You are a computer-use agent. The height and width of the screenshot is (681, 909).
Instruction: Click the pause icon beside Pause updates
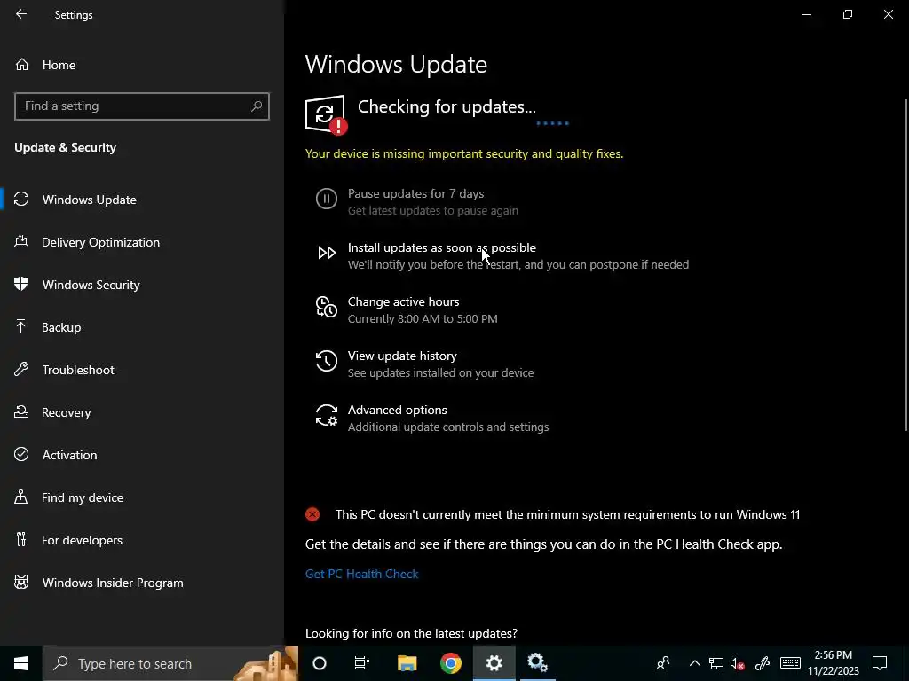coord(327,199)
